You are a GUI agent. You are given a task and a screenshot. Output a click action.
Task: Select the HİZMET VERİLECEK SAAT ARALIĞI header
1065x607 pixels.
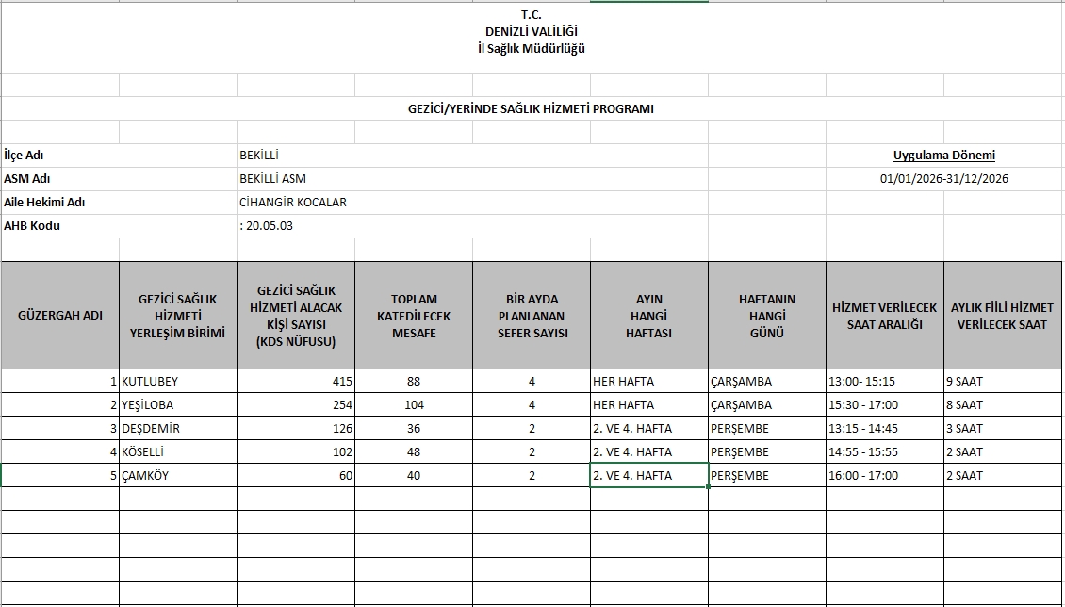point(884,316)
